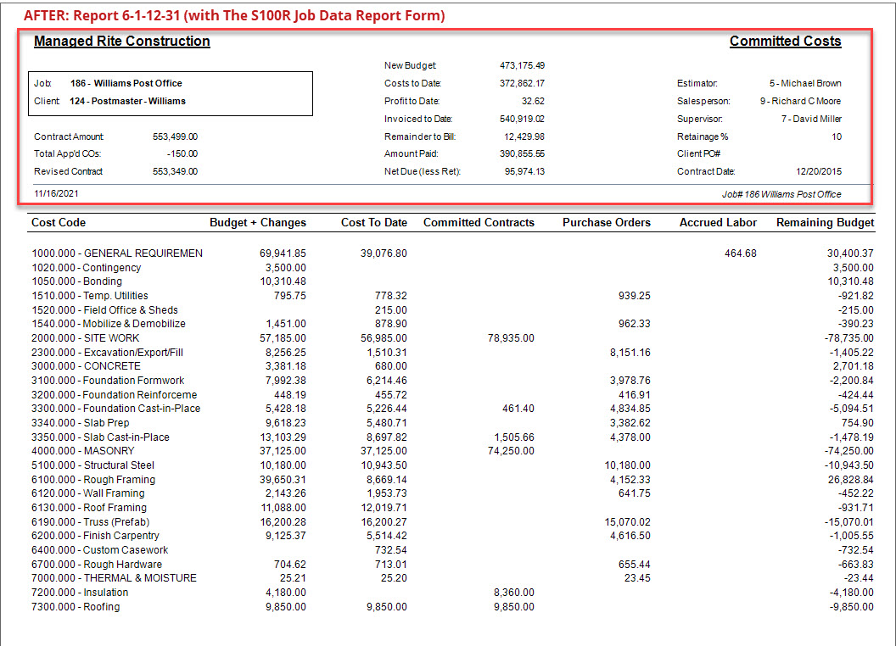Click the Managed Rite Construction heading
Screen dimensions: 896x646
click(x=121, y=41)
